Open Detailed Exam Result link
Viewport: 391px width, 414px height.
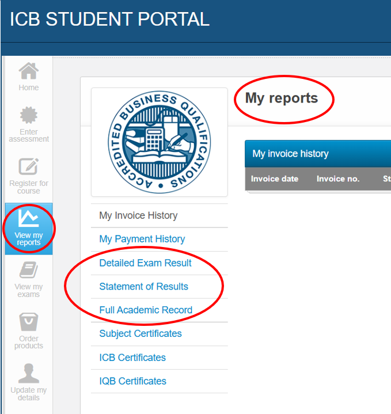pos(145,263)
